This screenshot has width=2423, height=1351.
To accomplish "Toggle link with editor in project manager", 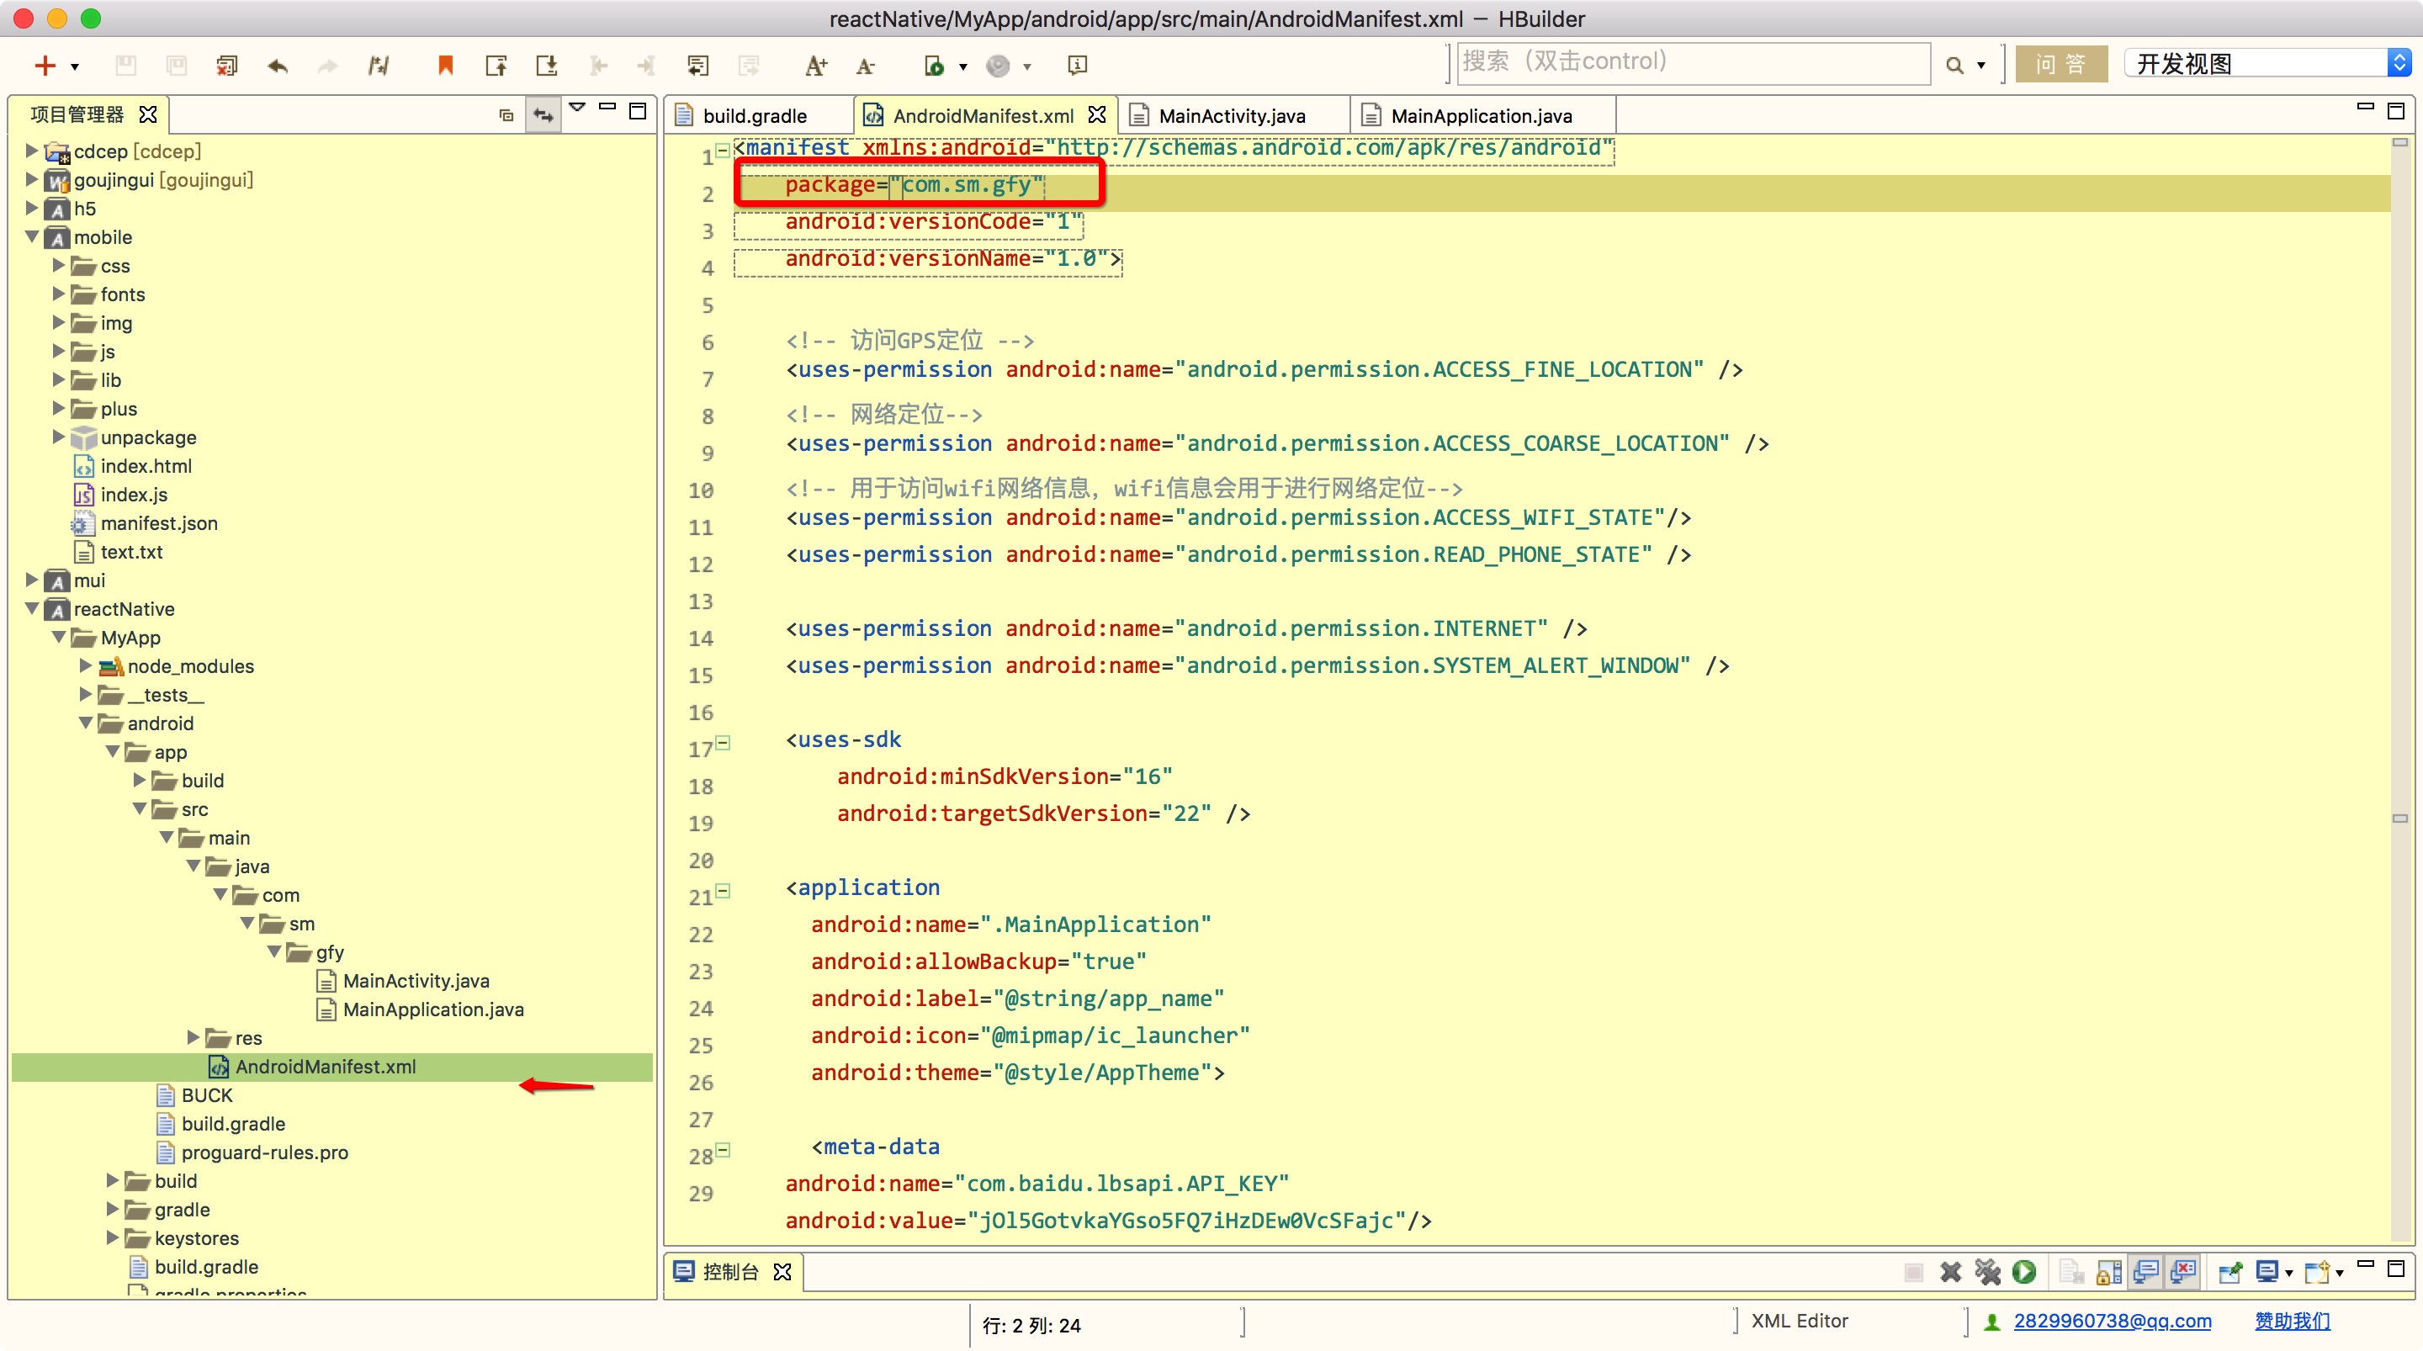I will 543,114.
